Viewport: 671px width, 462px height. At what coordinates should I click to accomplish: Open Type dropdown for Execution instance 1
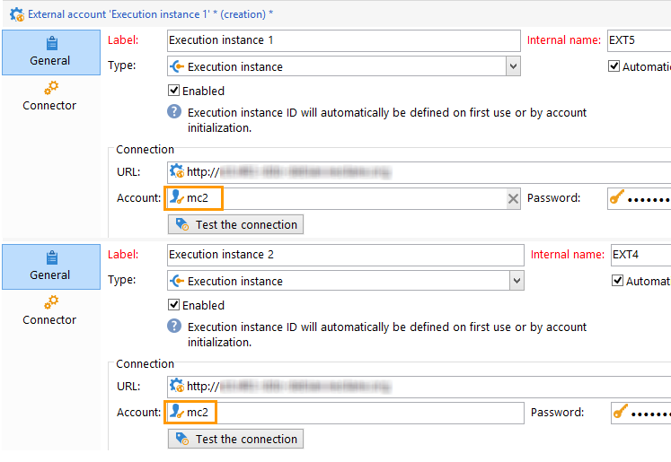[512, 66]
